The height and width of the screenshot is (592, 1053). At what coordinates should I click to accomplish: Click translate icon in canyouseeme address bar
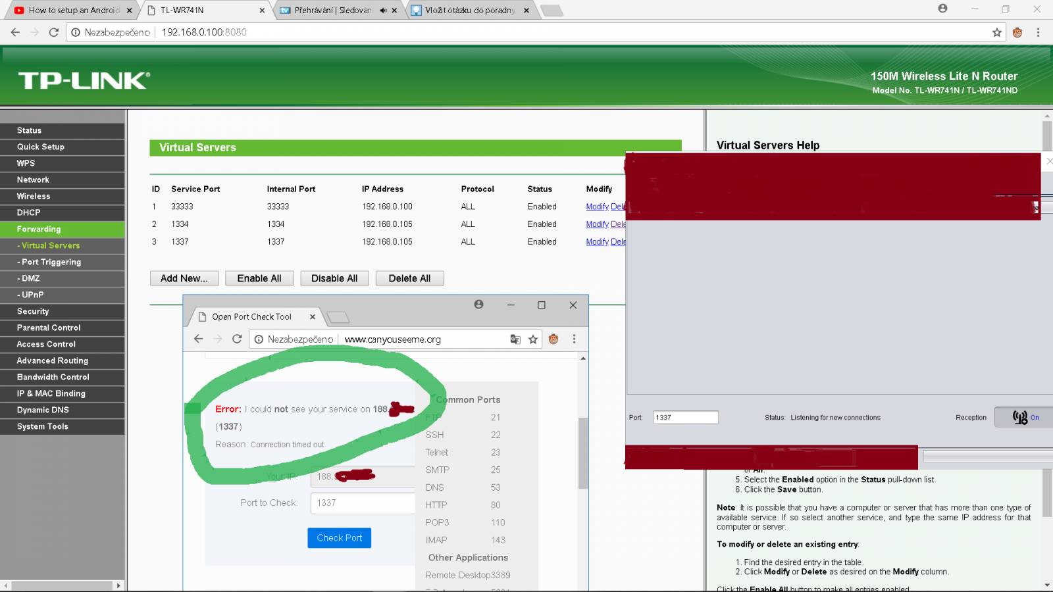[515, 339]
